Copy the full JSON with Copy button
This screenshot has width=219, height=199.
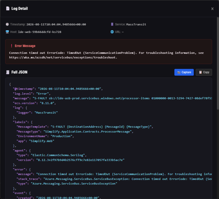pos(204,72)
